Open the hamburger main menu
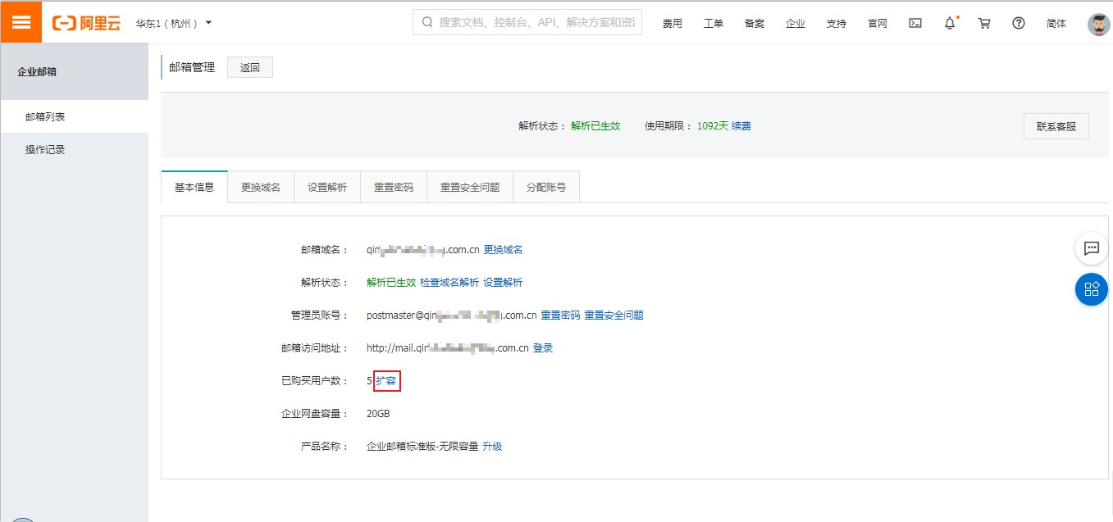The width and height of the screenshot is (1113, 522). pos(21,22)
